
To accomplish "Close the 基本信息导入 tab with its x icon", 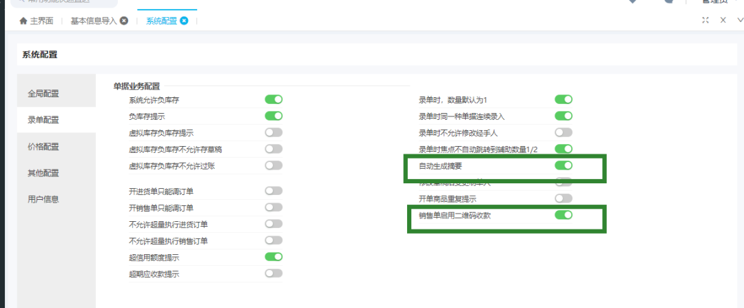I will tap(124, 21).
